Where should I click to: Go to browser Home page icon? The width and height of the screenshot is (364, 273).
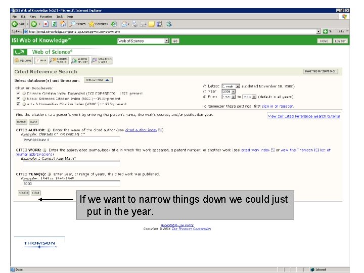click(x=63, y=24)
